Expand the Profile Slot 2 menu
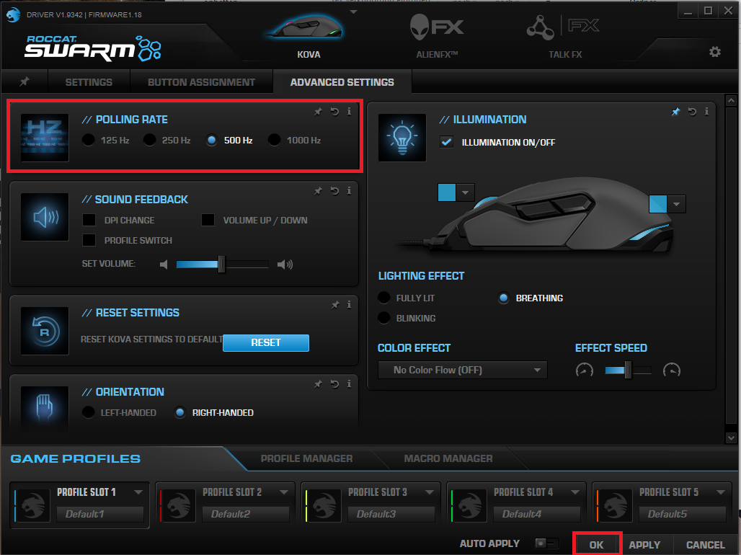This screenshot has height=555, width=741. click(284, 492)
